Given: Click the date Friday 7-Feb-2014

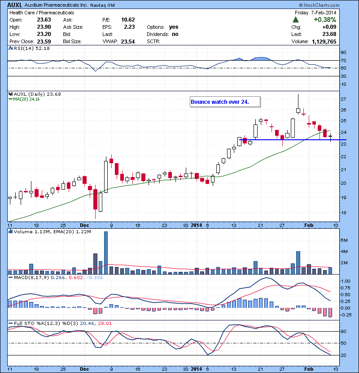Looking at the screenshot, I should 315,13.
